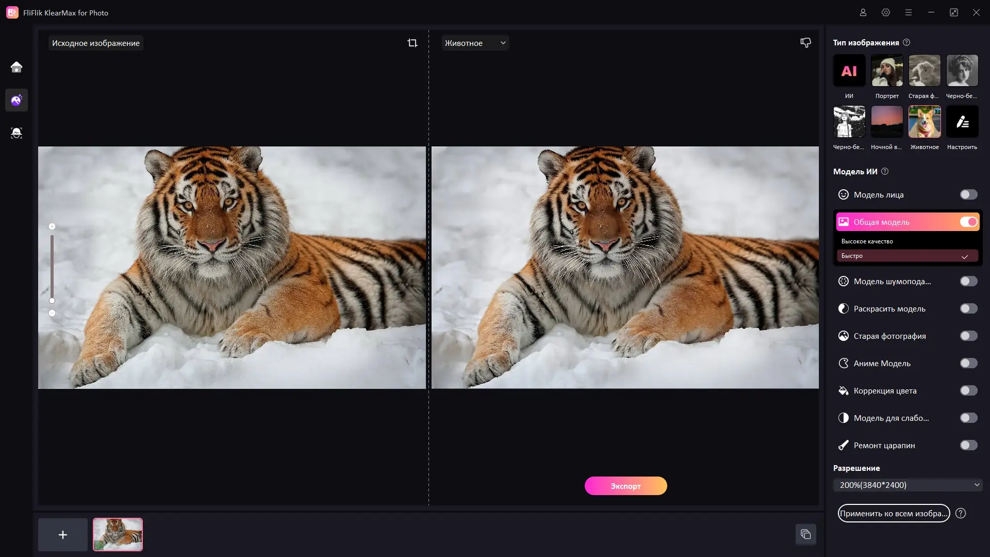
Task: Select the Животное image type thumbnail
Action: coord(925,122)
